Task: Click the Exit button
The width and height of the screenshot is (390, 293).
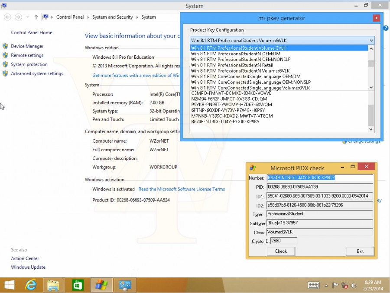Action: (x=360, y=252)
